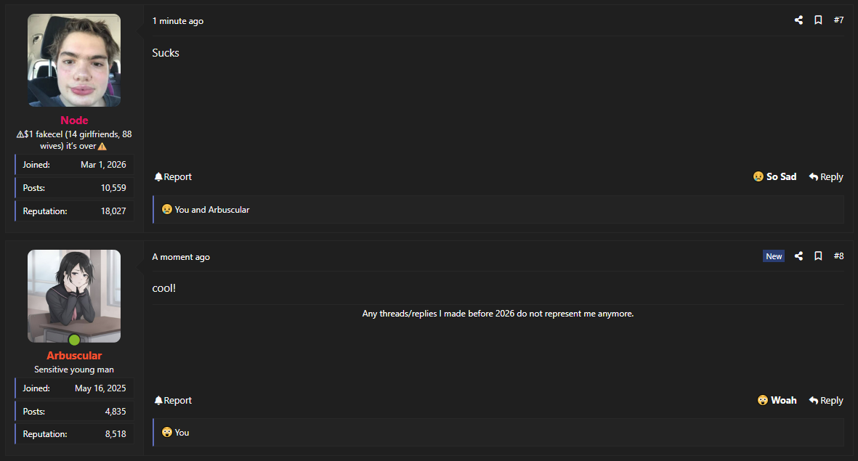Share post #7 via share icon
Viewport: 858px width, 461px height.
point(799,20)
